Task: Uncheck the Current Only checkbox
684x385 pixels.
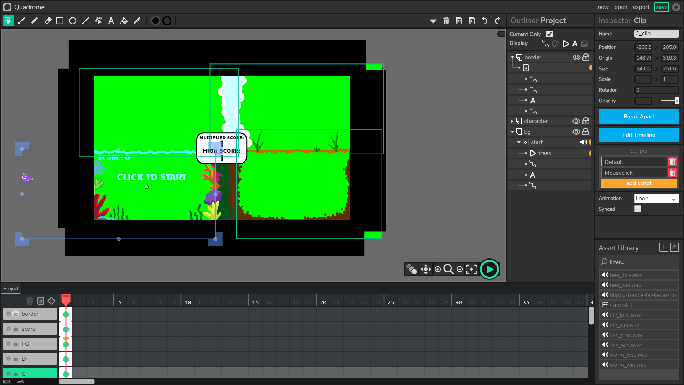Action: click(x=550, y=34)
